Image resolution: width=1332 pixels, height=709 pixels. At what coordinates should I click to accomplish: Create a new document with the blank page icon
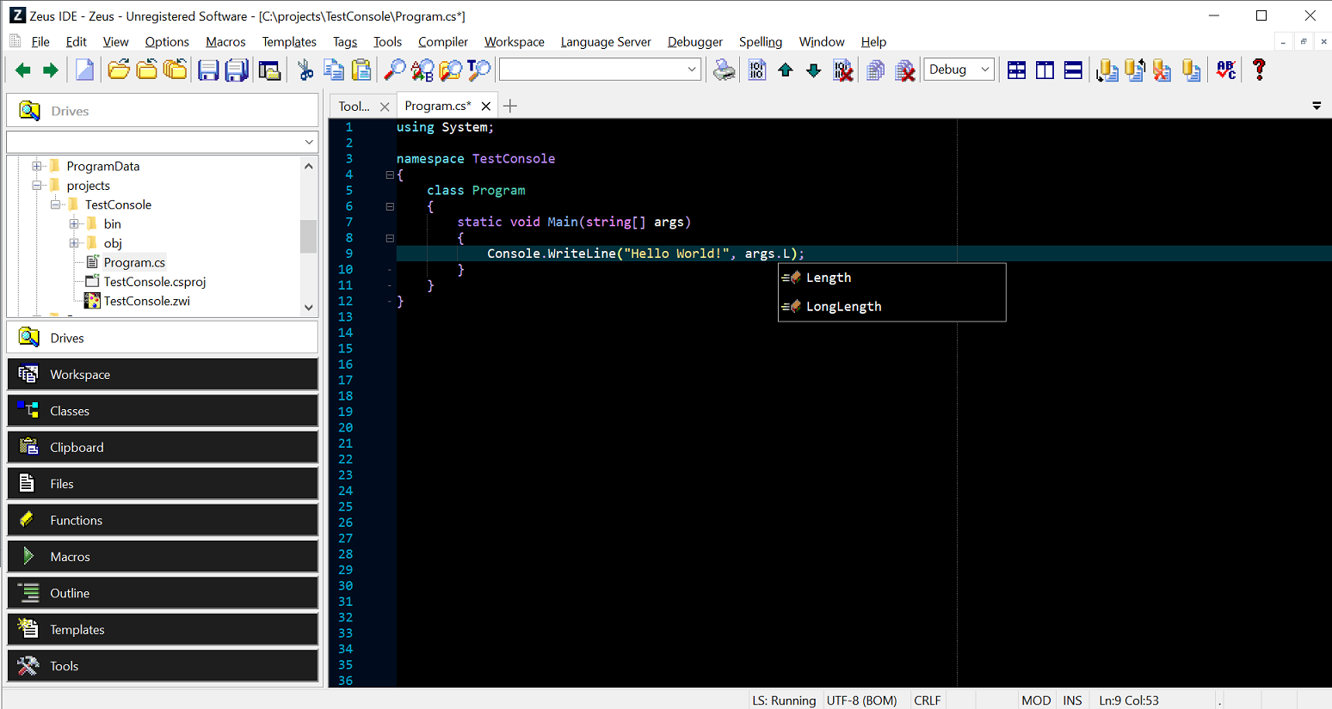[x=84, y=70]
